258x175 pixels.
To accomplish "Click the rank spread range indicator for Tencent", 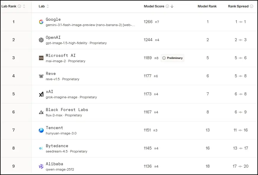I will pyautogui.click(x=241, y=130).
